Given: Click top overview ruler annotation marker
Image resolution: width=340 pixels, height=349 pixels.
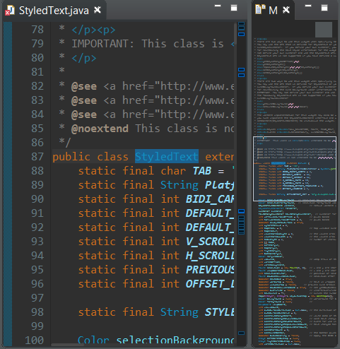Looking at the screenshot, I should click(x=241, y=23).
